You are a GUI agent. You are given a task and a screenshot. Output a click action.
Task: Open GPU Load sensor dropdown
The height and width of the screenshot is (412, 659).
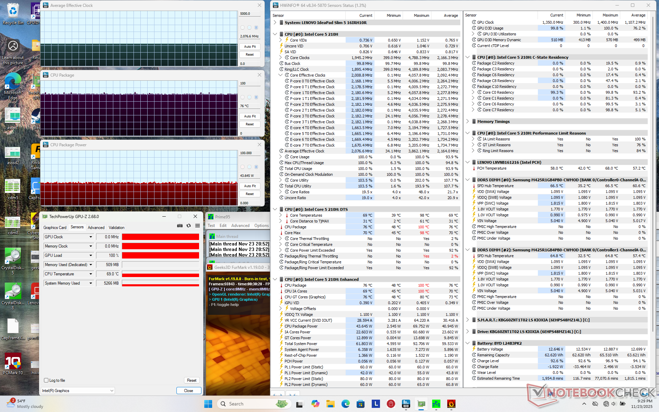point(91,255)
